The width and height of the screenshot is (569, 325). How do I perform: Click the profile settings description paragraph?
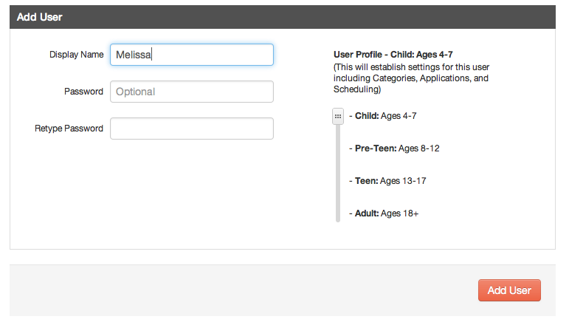(411, 78)
